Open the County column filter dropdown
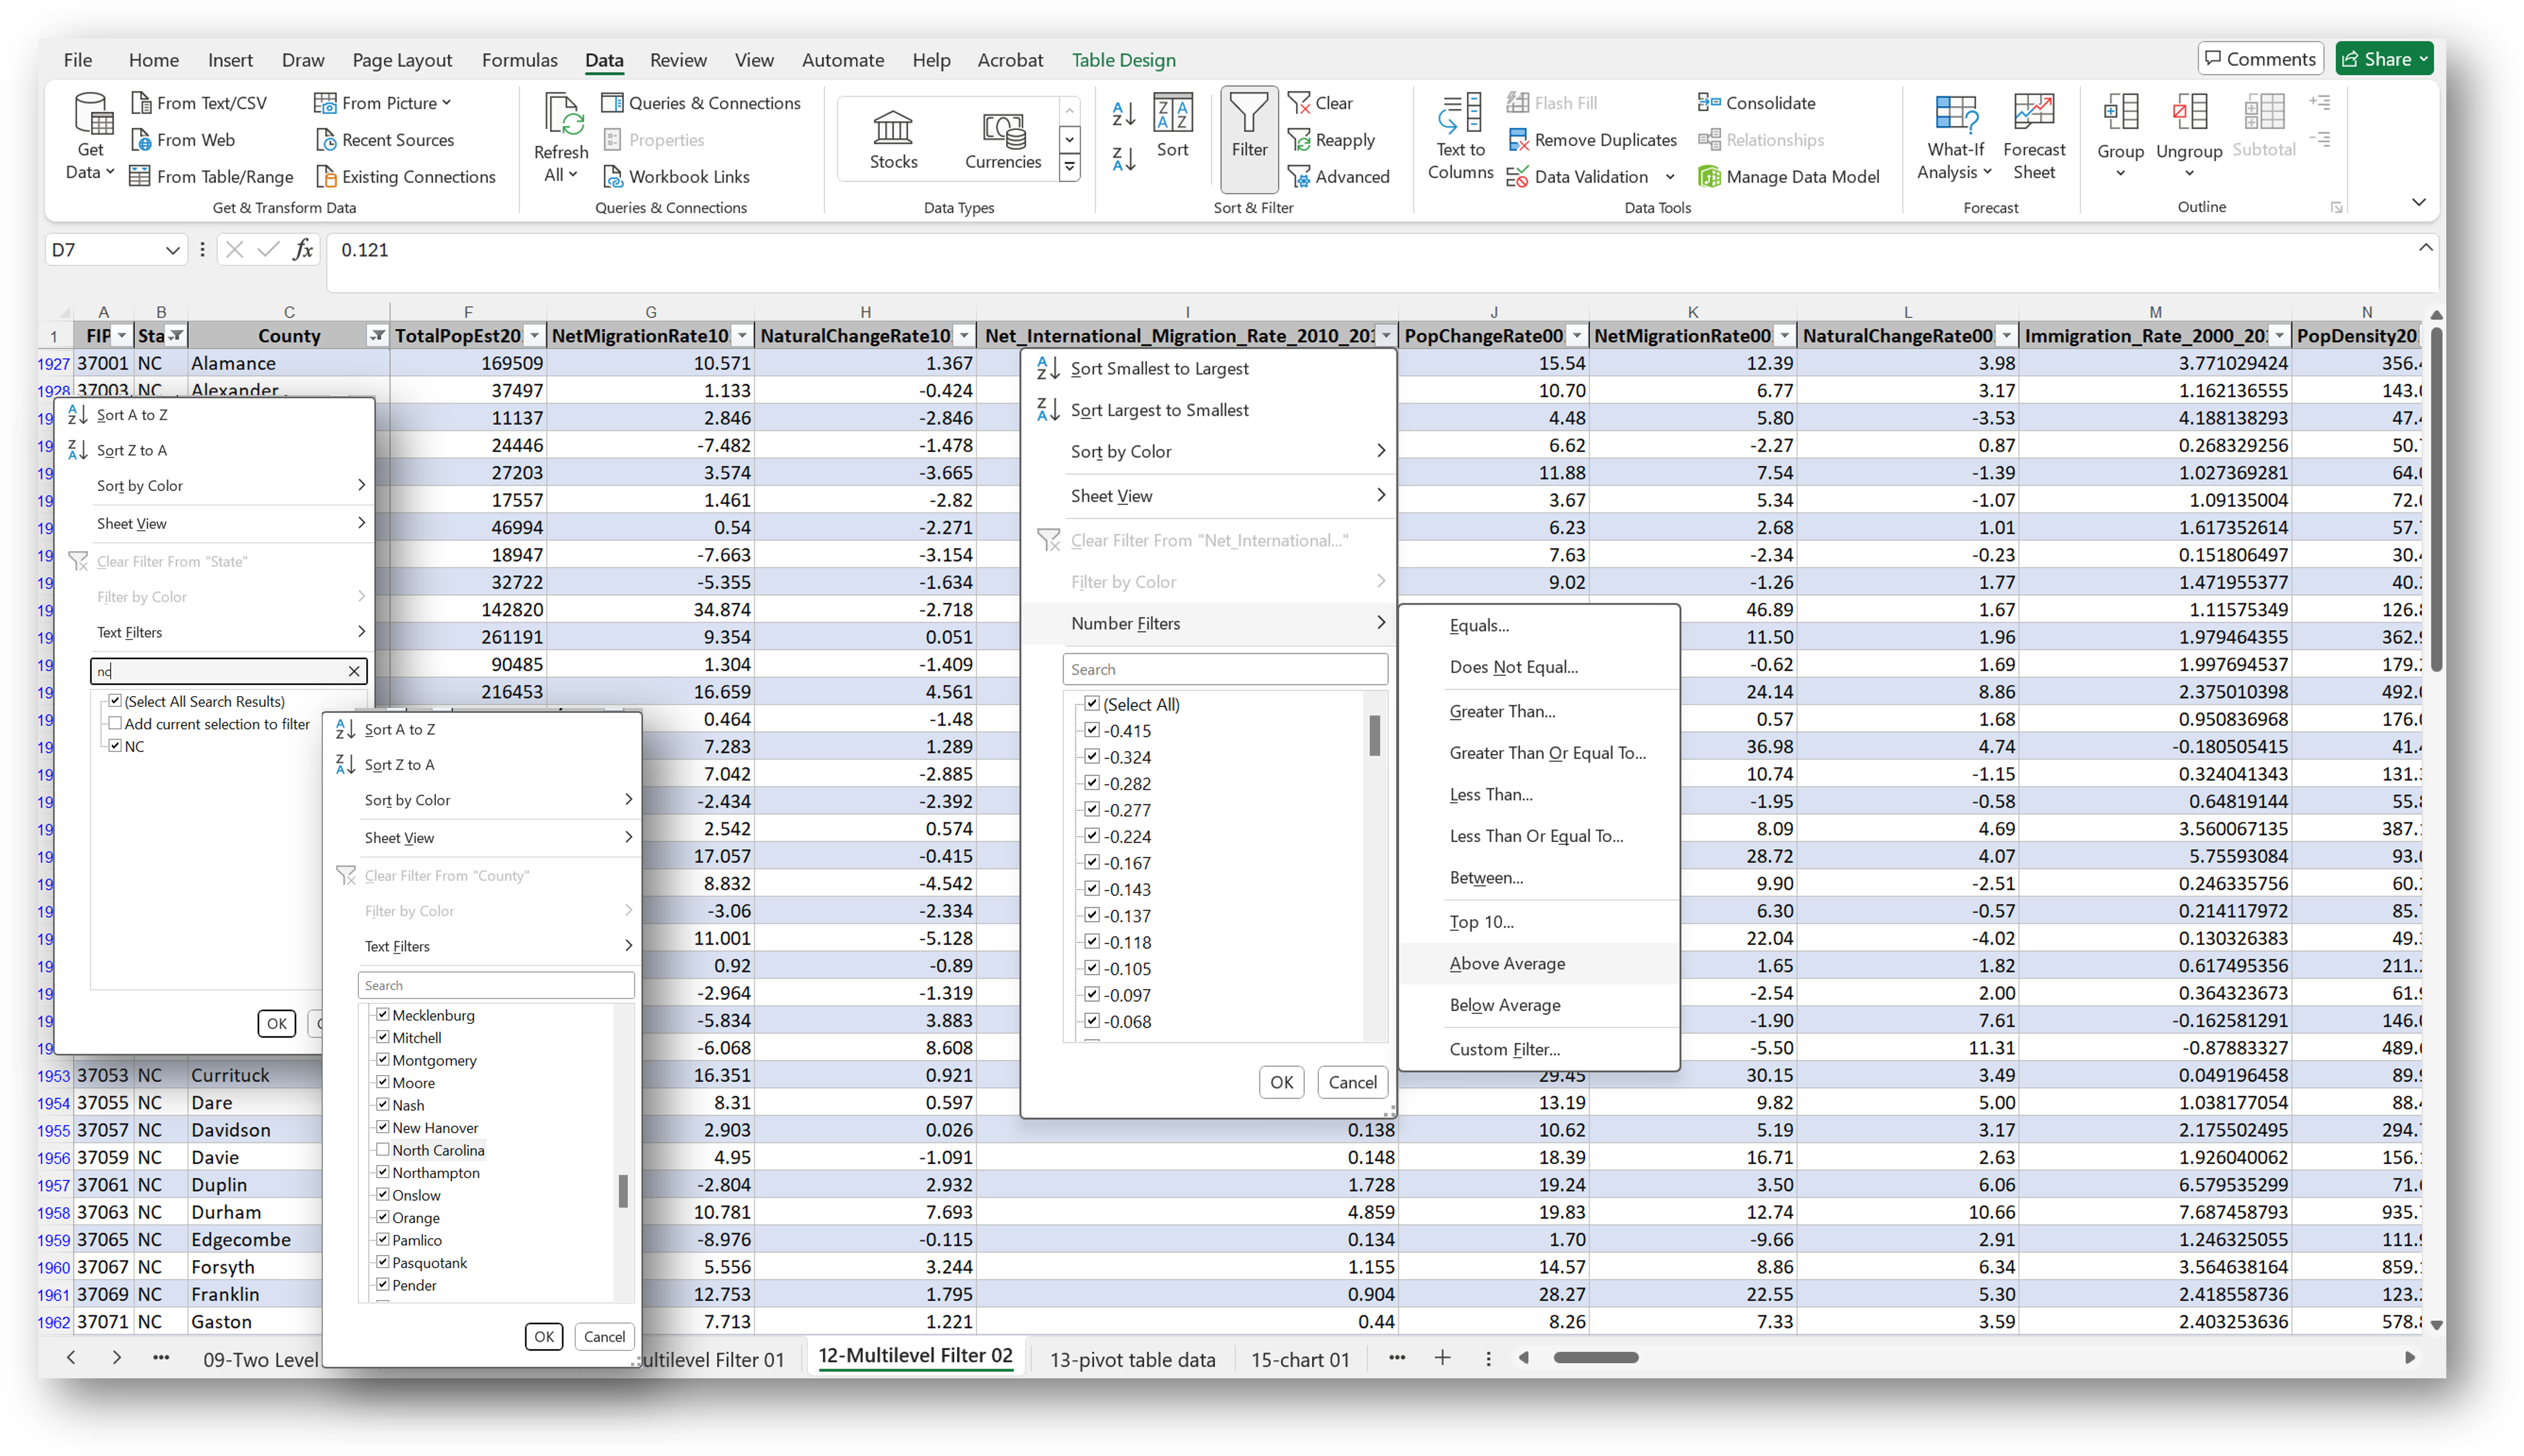 tap(378, 335)
